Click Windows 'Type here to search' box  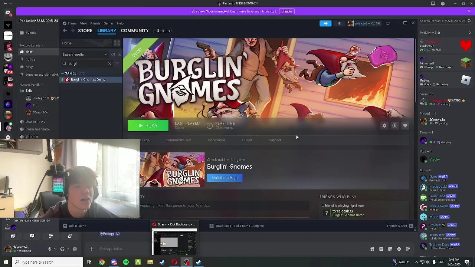47,262
